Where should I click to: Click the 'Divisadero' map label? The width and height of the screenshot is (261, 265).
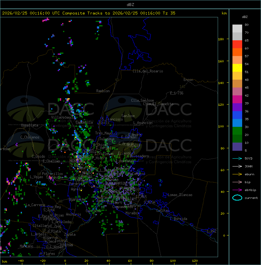pyautogui.click(x=139, y=156)
